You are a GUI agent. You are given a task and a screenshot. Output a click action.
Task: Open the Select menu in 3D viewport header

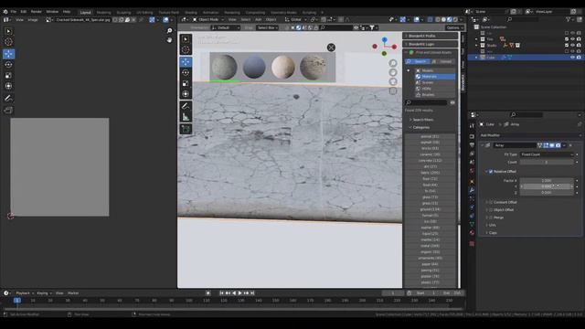(246, 19)
